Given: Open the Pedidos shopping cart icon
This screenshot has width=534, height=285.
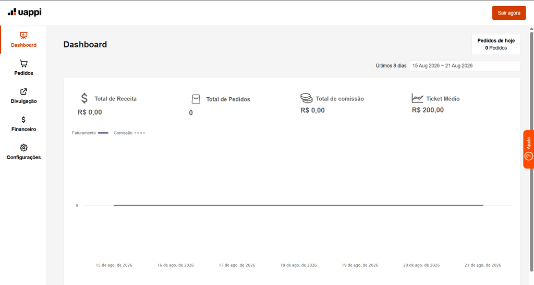Looking at the screenshot, I should (23, 63).
